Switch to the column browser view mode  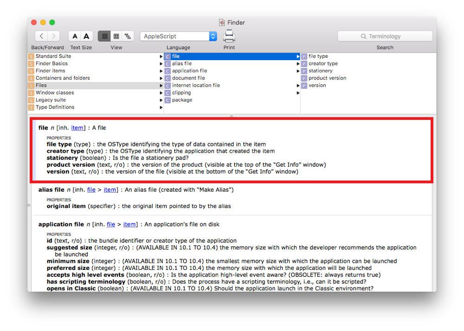click(x=116, y=36)
